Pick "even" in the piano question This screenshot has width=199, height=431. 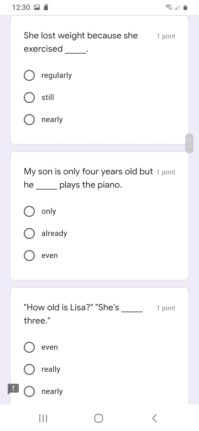pyautogui.click(x=29, y=256)
